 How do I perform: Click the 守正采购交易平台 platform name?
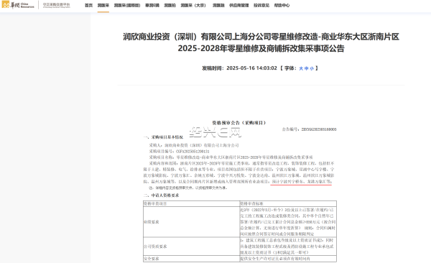coord(56,5)
